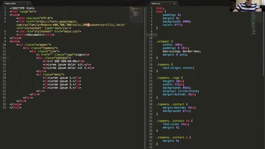Click the 'html,' selector on line 1
This screenshot has width=265, height=149.
coord(160,8)
